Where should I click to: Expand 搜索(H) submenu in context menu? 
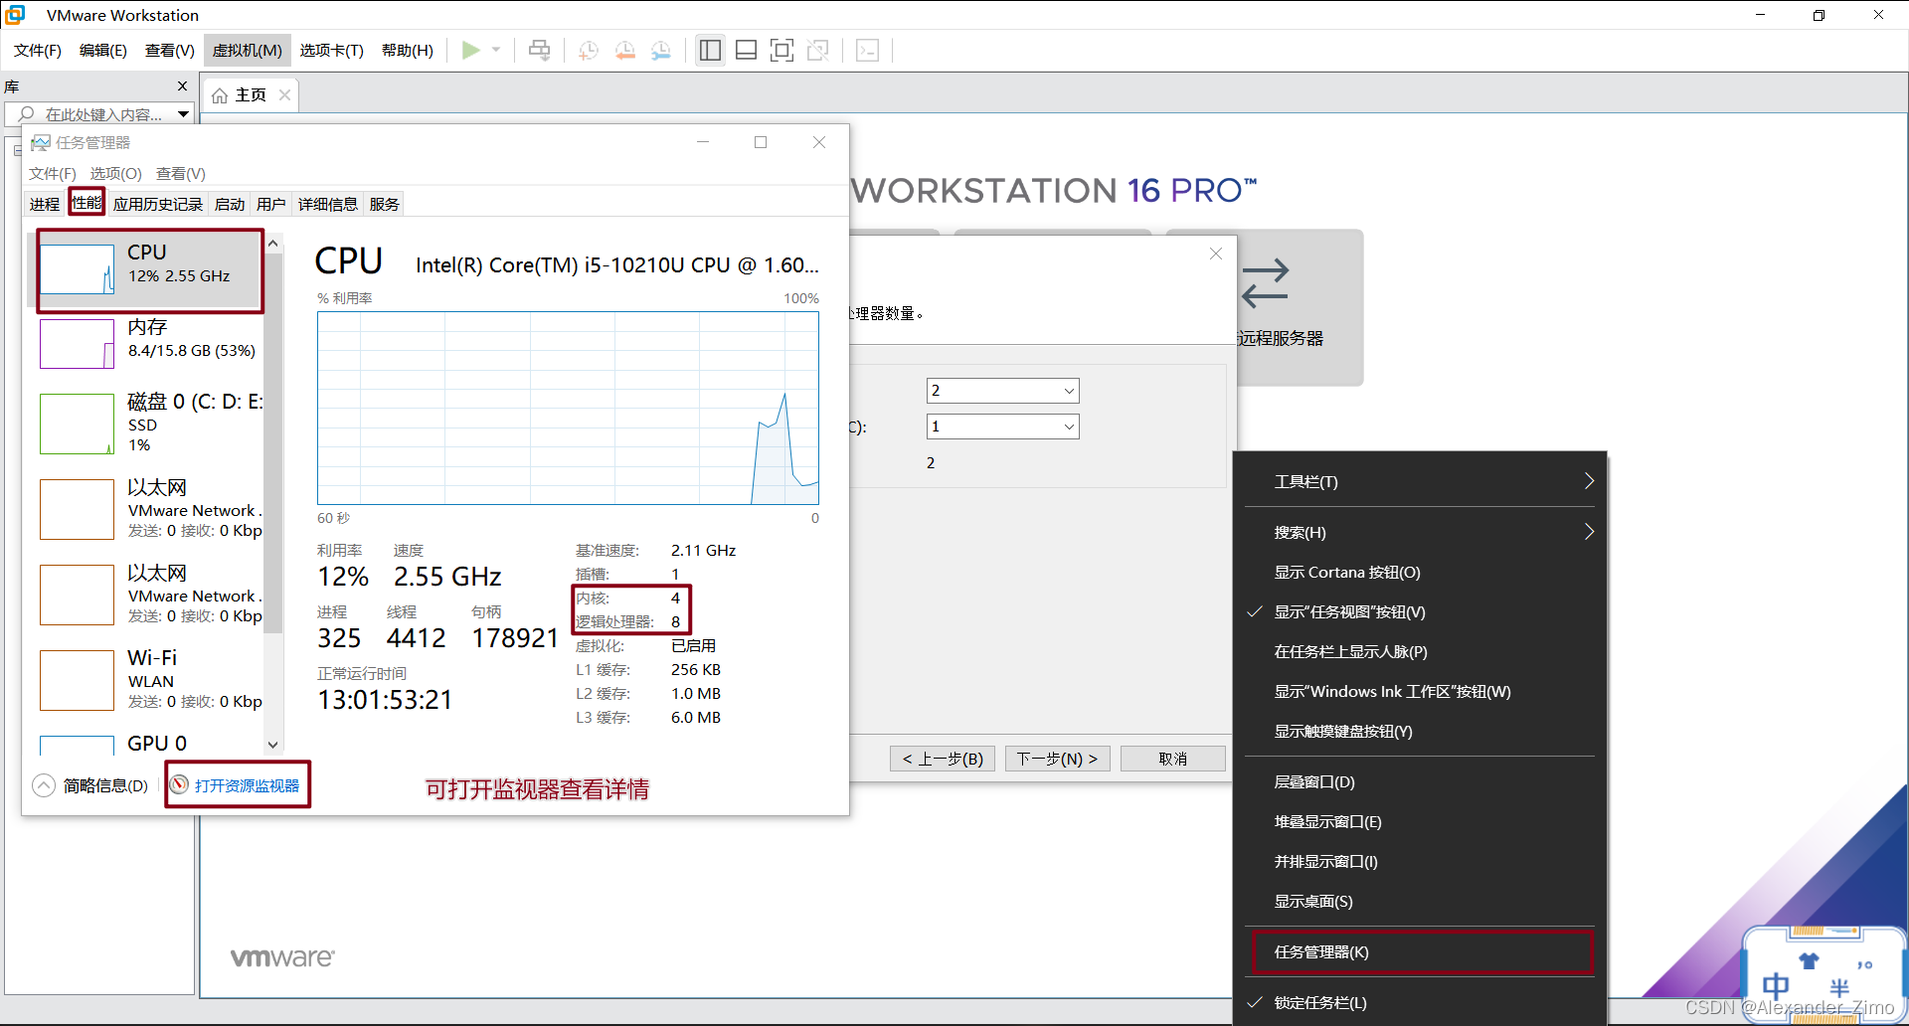point(1420,532)
